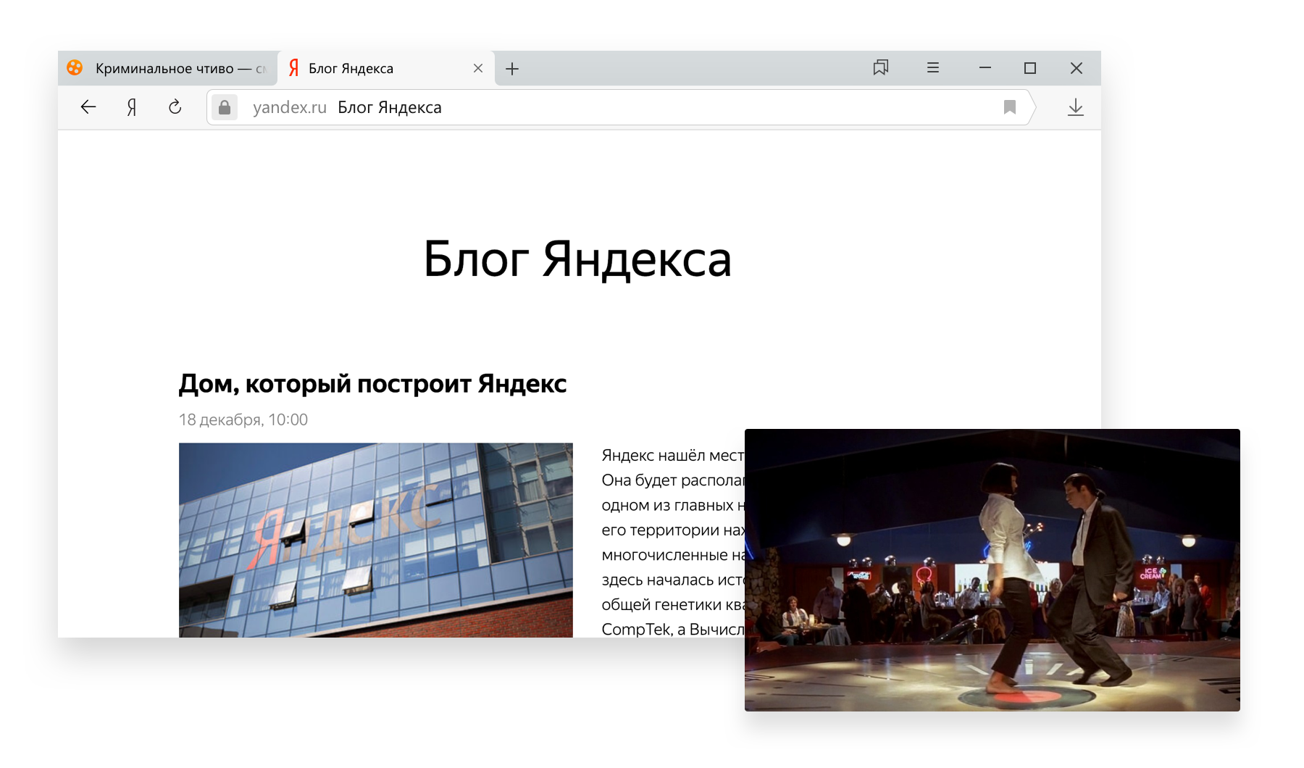Click the Криминальное чтиво tab favicon

click(x=75, y=68)
